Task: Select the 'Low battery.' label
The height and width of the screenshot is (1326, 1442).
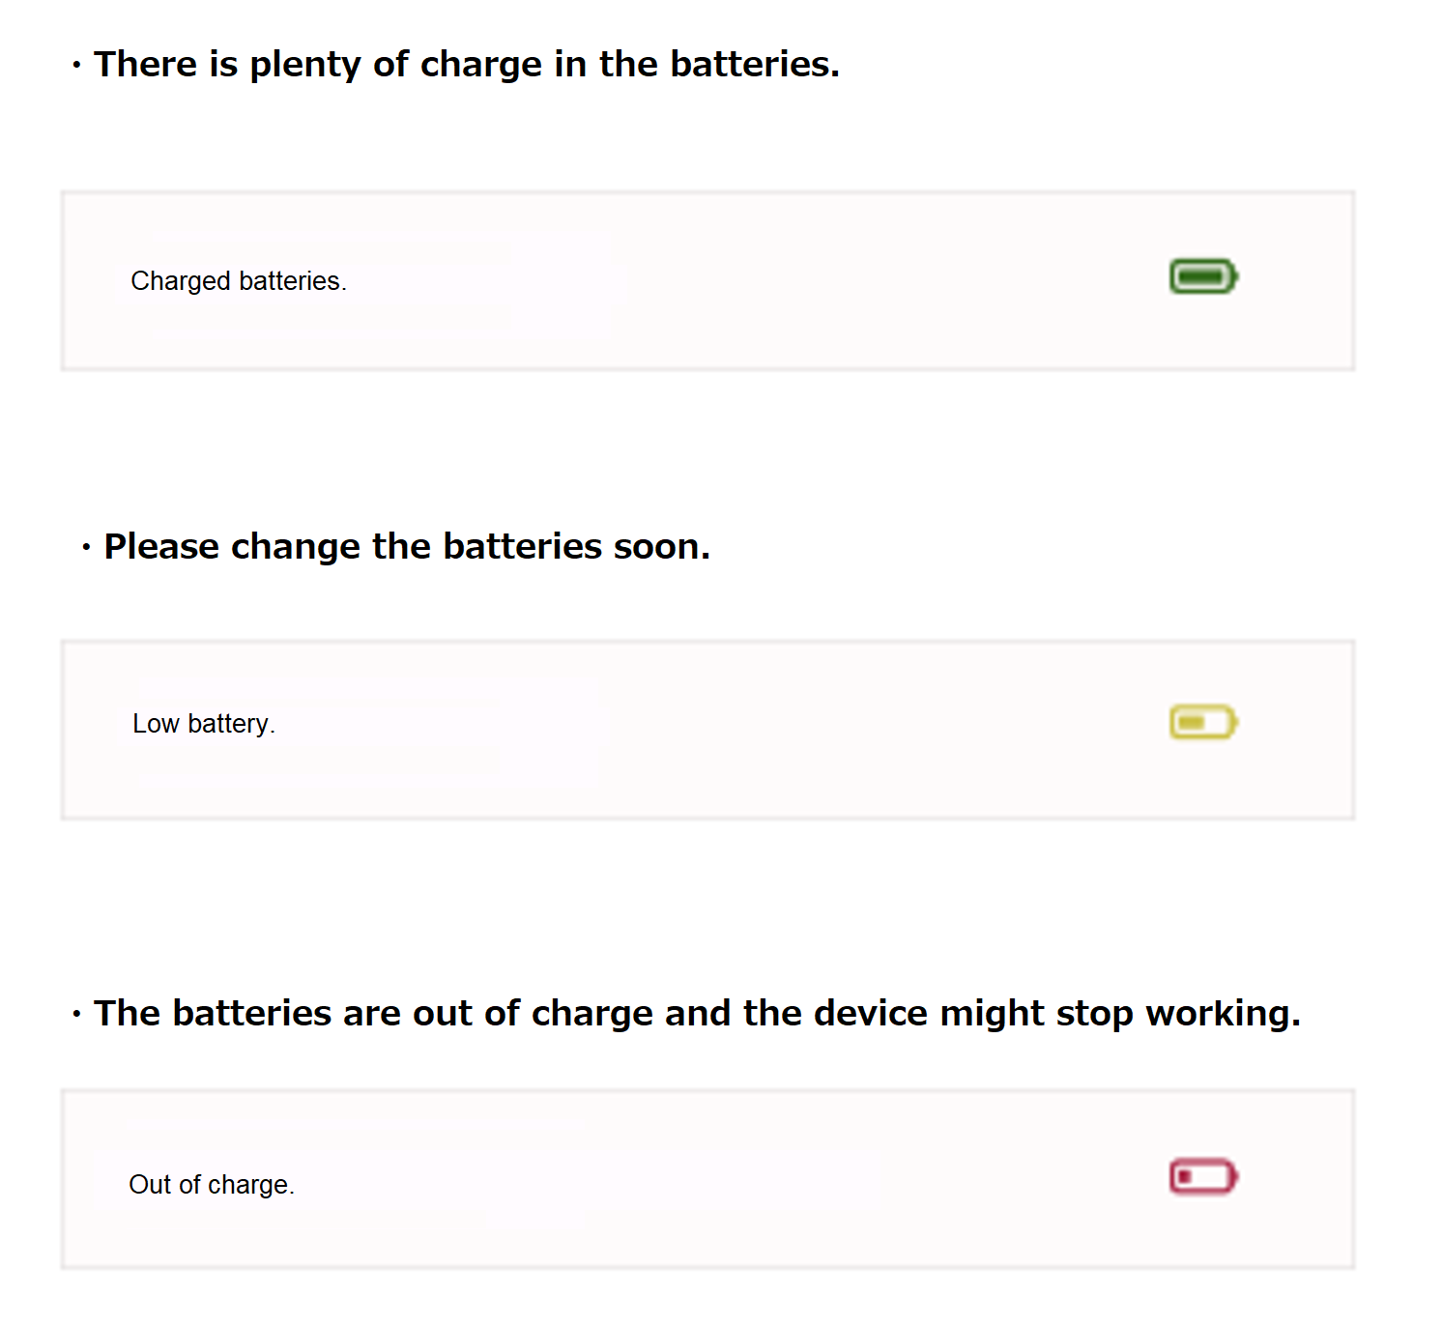Action: click(x=204, y=724)
